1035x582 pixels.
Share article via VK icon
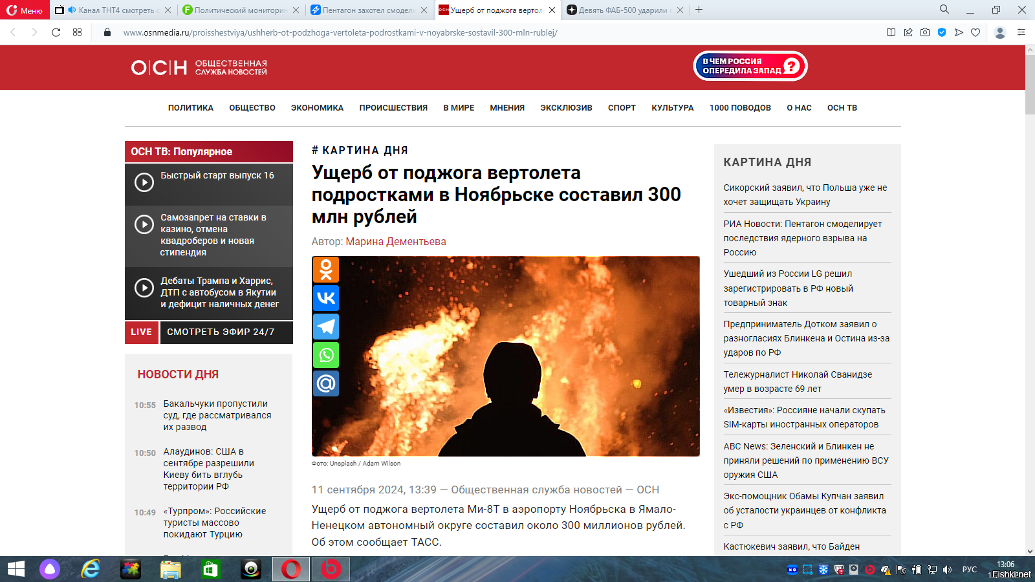[x=326, y=298]
